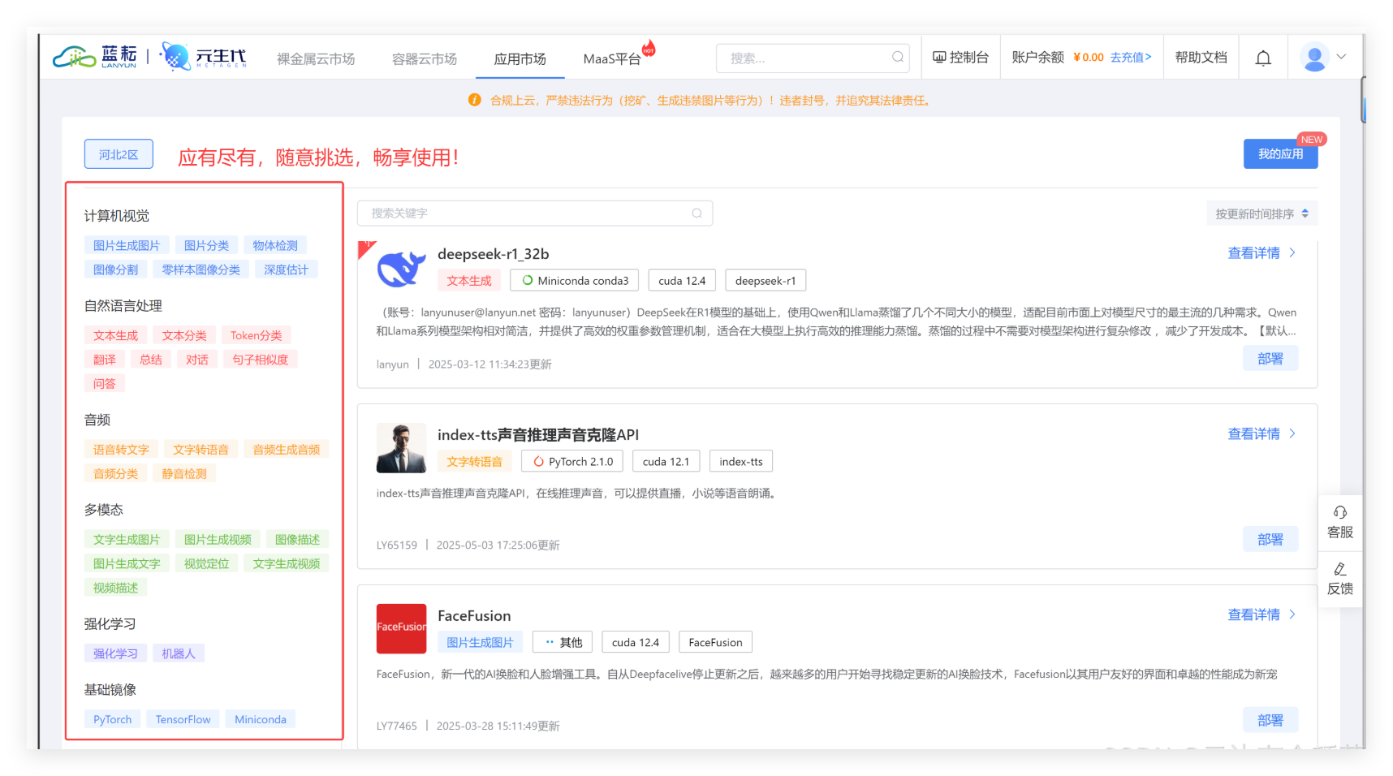Image resolution: width=1393 pixels, height=776 pixels.
Task: Select the 河北2区 region button
Action: pyautogui.click(x=119, y=154)
